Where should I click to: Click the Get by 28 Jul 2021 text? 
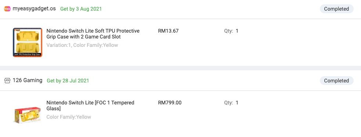pyautogui.click(x=68, y=81)
